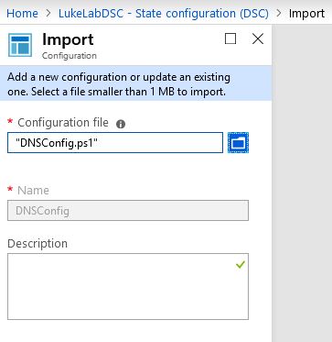Screen dimensions: 332x342
Task: Go to Home in the breadcrumb
Action: coord(22,14)
